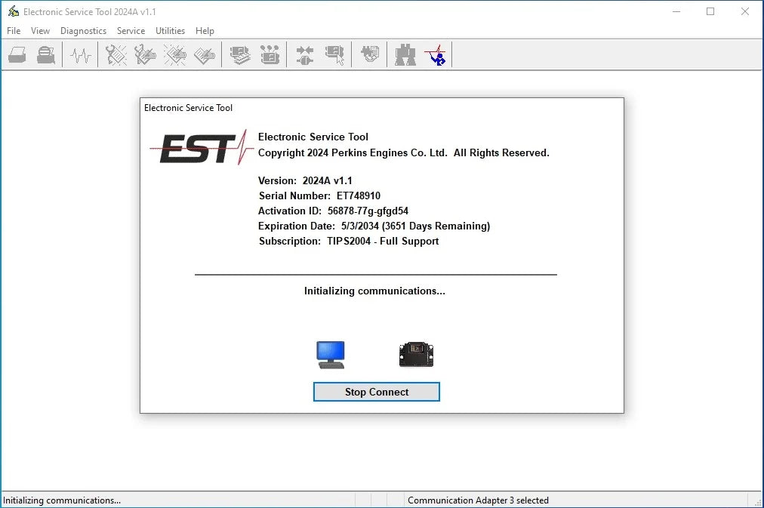Open the Diagnostics menu
This screenshot has height=508, width=764.
click(x=83, y=31)
